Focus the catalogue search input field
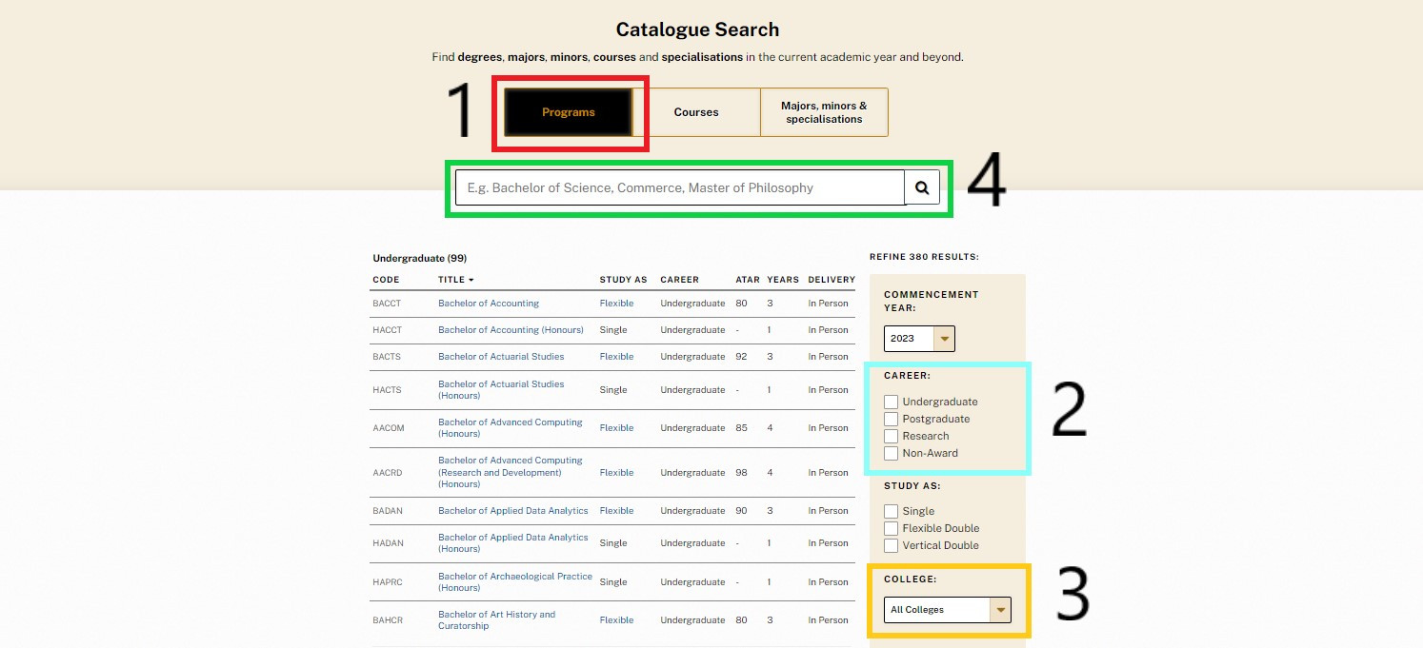This screenshot has width=1423, height=648. pos(680,187)
